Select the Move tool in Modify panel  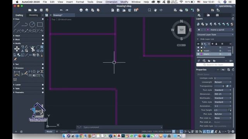17,49
